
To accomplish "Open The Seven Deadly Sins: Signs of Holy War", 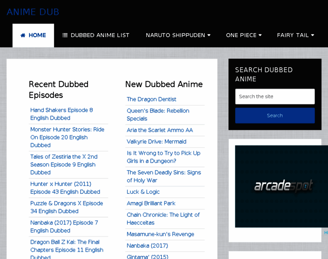I will click(164, 177).
